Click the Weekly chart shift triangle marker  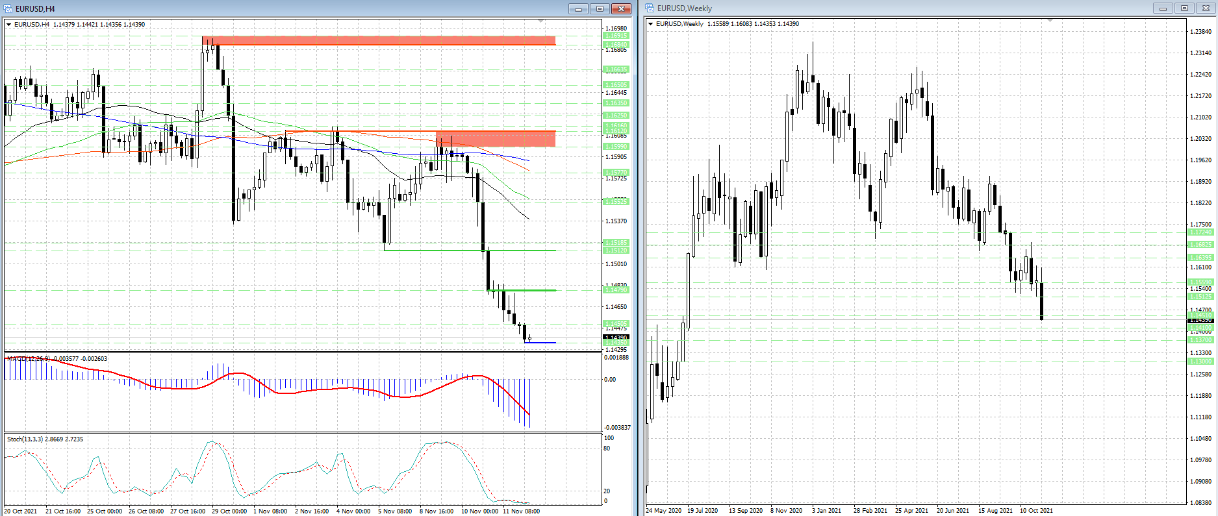(x=1050, y=21)
